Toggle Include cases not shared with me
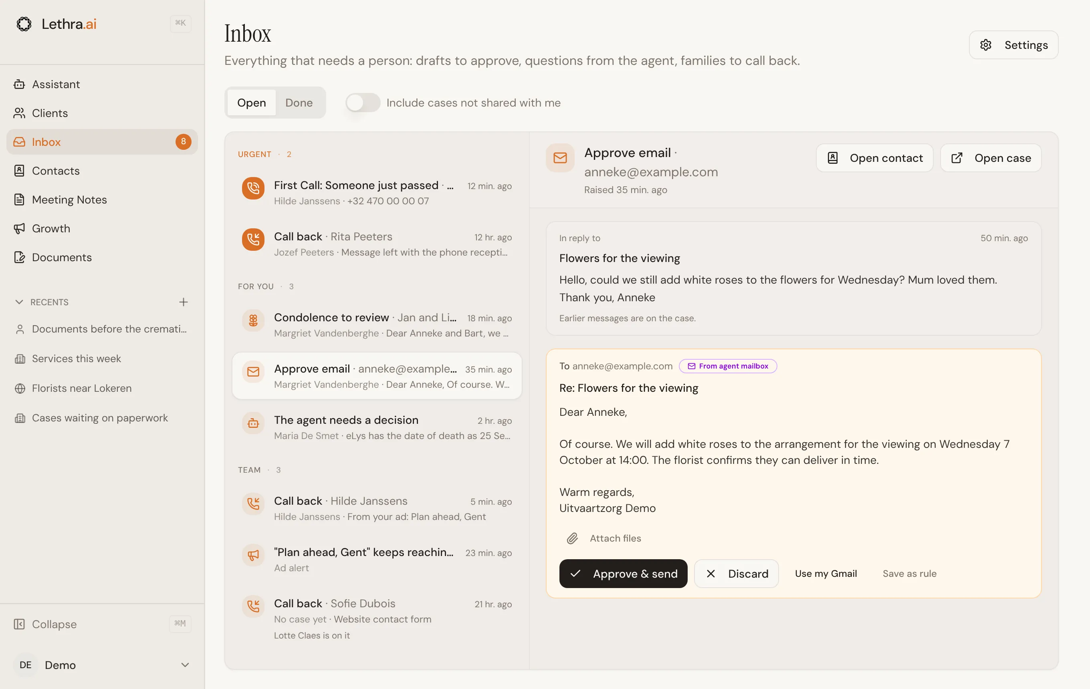Screen dimensions: 1090x689 [x=363, y=103]
